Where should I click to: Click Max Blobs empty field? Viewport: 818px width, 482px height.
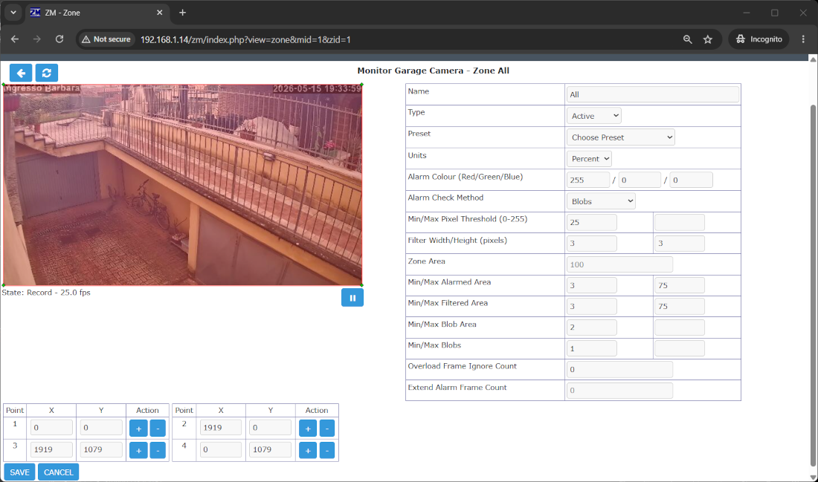pos(679,348)
